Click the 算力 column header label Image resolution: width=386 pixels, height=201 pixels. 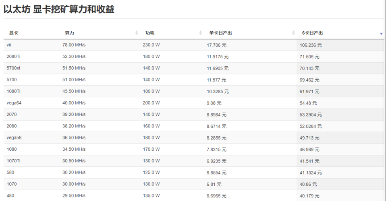coord(69,33)
